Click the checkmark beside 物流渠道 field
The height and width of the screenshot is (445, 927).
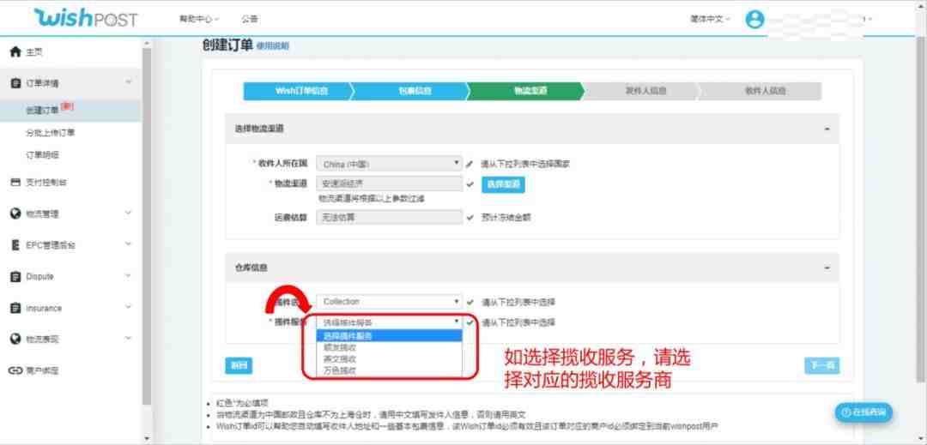pyautogui.click(x=470, y=184)
